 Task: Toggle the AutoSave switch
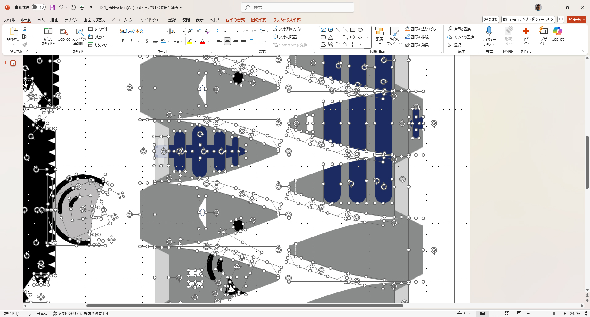tap(38, 7)
